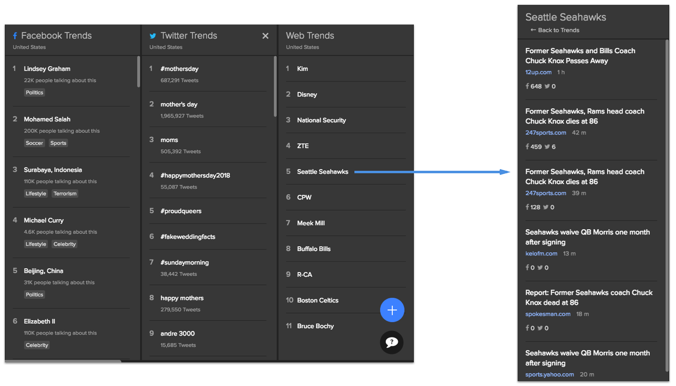Image resolution: width=676 pixels, height=386 pixels.
Task: Select happy mothers trend
Action: (182, 298)
